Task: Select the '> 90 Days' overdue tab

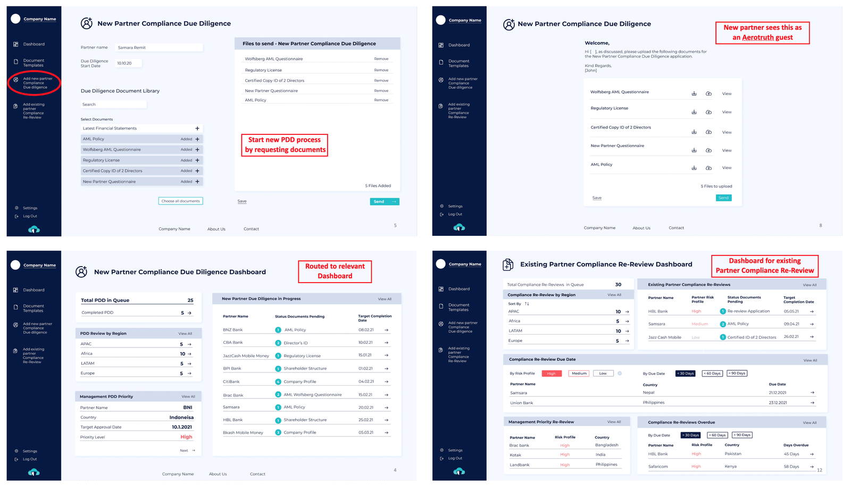Action: pyautogui.click(x=741, y=435)
